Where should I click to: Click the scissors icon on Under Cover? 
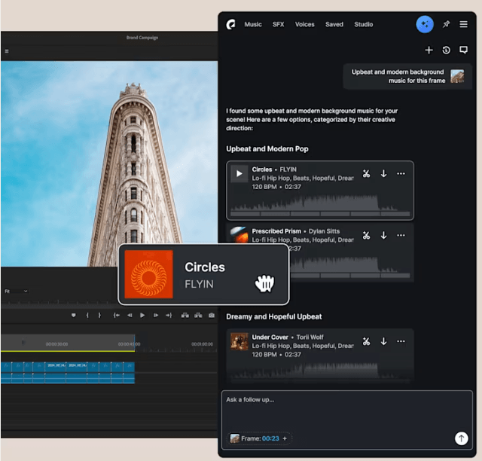(366, 341)
